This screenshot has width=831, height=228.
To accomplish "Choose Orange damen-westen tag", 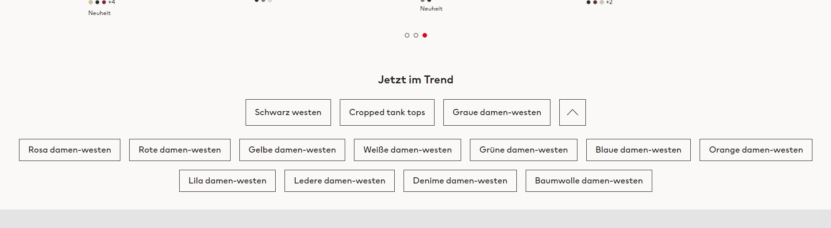I will point(756,150).
